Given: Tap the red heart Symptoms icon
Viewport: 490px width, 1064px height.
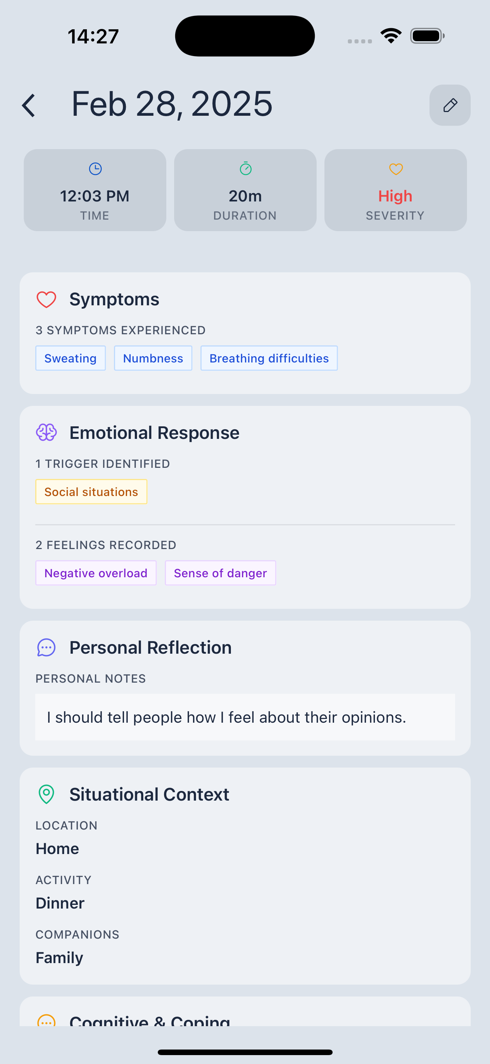Looking at the screenshot, I should pyautogui.click(x=46, y=299).
